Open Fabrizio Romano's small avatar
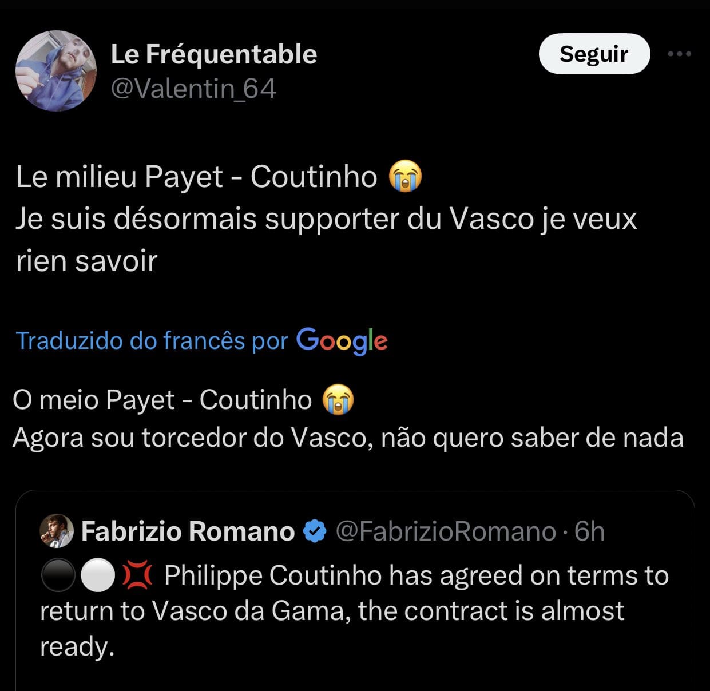Image resolution: width=710 pixels, height=691 pixels. tap(57, 531)
